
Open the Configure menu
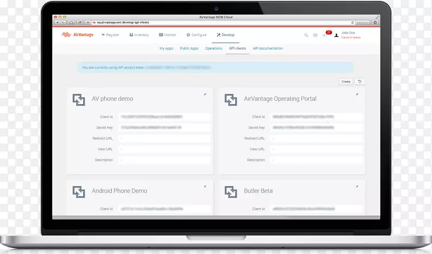[x=197, y=35]
